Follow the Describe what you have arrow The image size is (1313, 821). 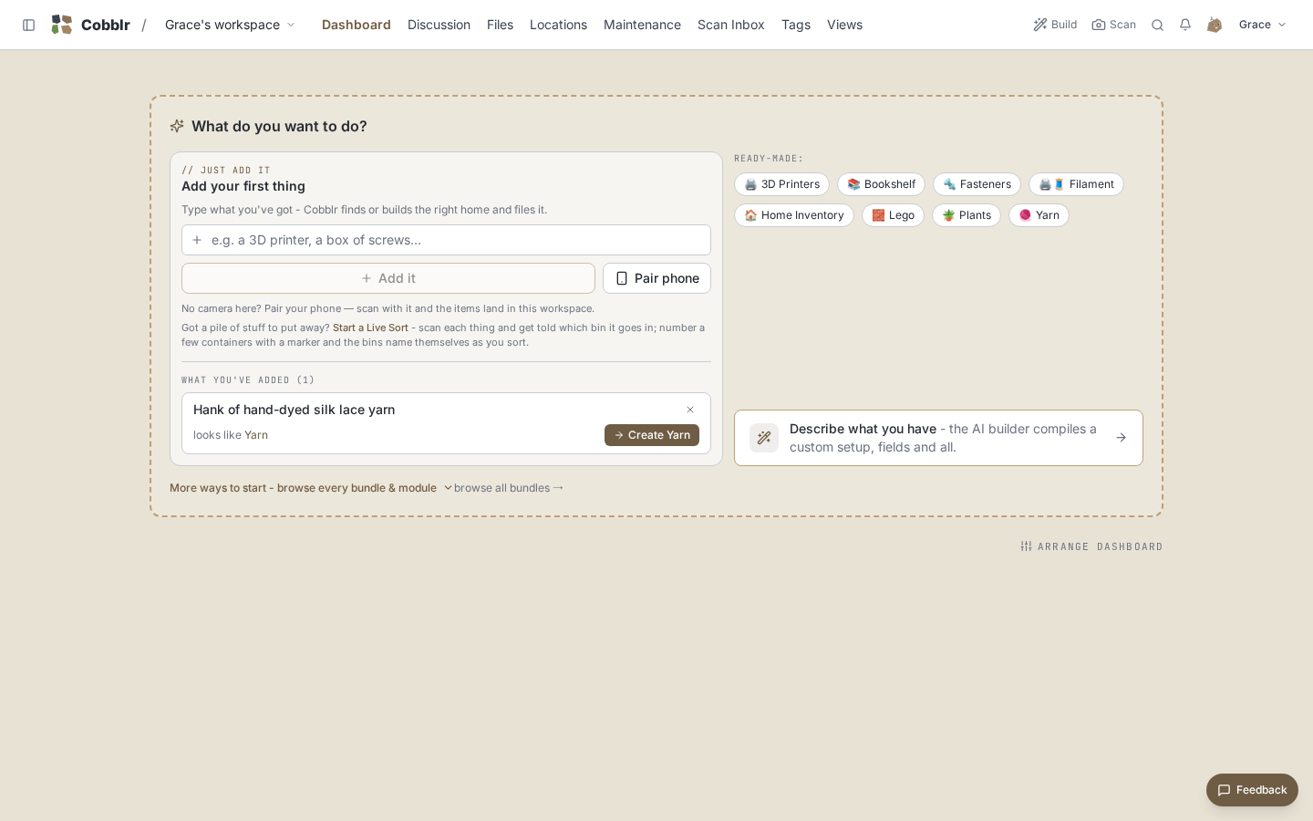[x=1122, y=438]
